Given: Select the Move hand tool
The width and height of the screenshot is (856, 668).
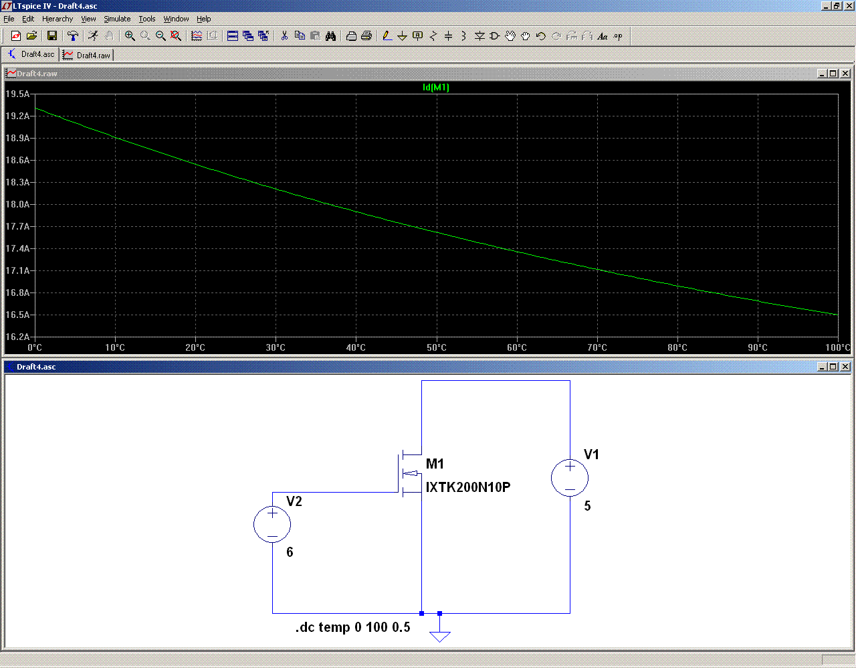Looking at the screenshot, I should click(510, 36).
